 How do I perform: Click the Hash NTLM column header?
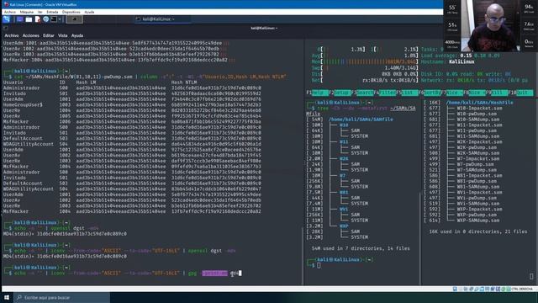[184, 82]
